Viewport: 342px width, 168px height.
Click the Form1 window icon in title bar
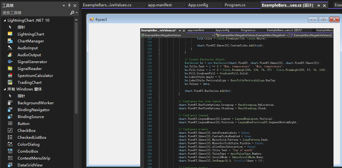91,19
